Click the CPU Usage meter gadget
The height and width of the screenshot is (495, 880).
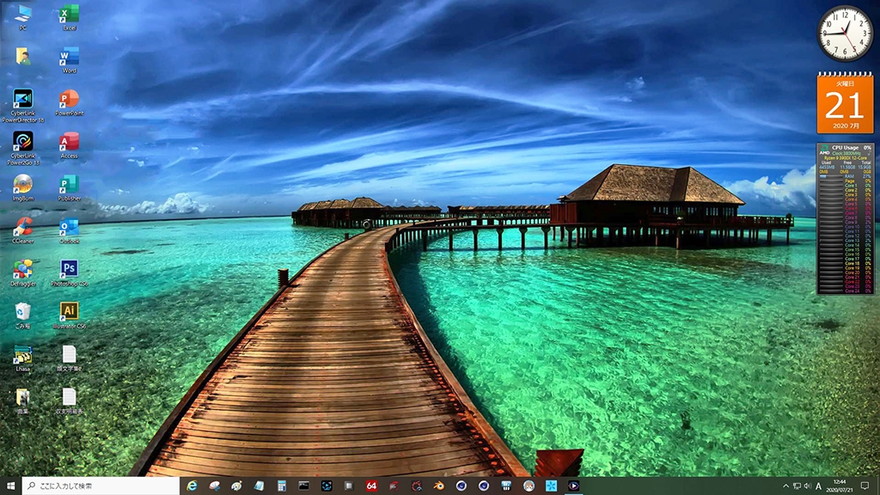coord(846,219)
